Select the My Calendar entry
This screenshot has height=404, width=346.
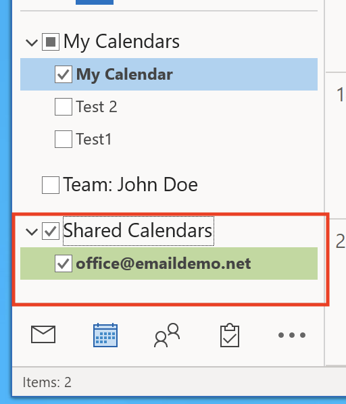pos(169,74)
